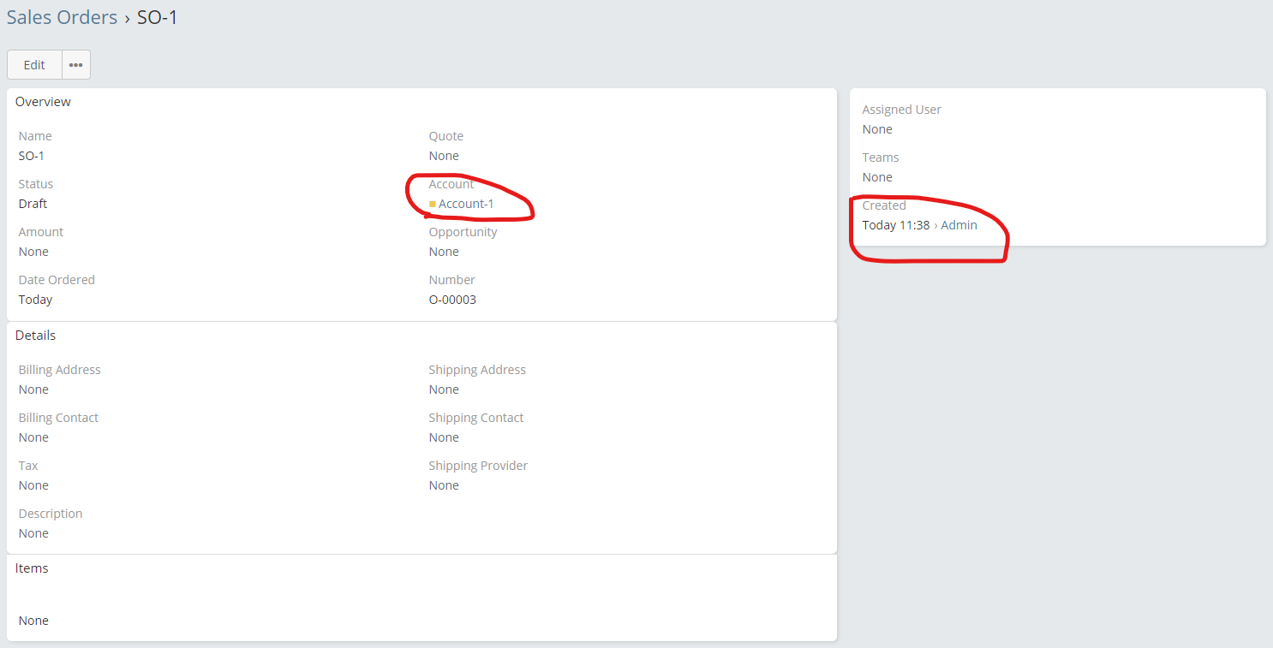Go back to Sales Orders list

[x=62, y=17]
